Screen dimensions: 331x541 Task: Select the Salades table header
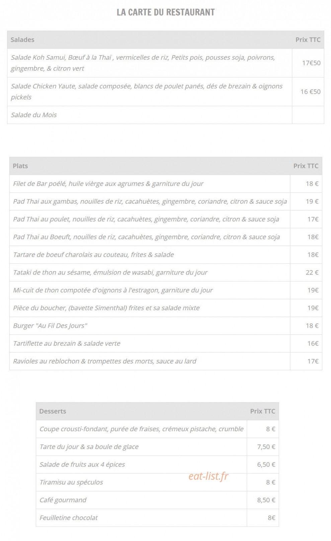click(166, 40)
